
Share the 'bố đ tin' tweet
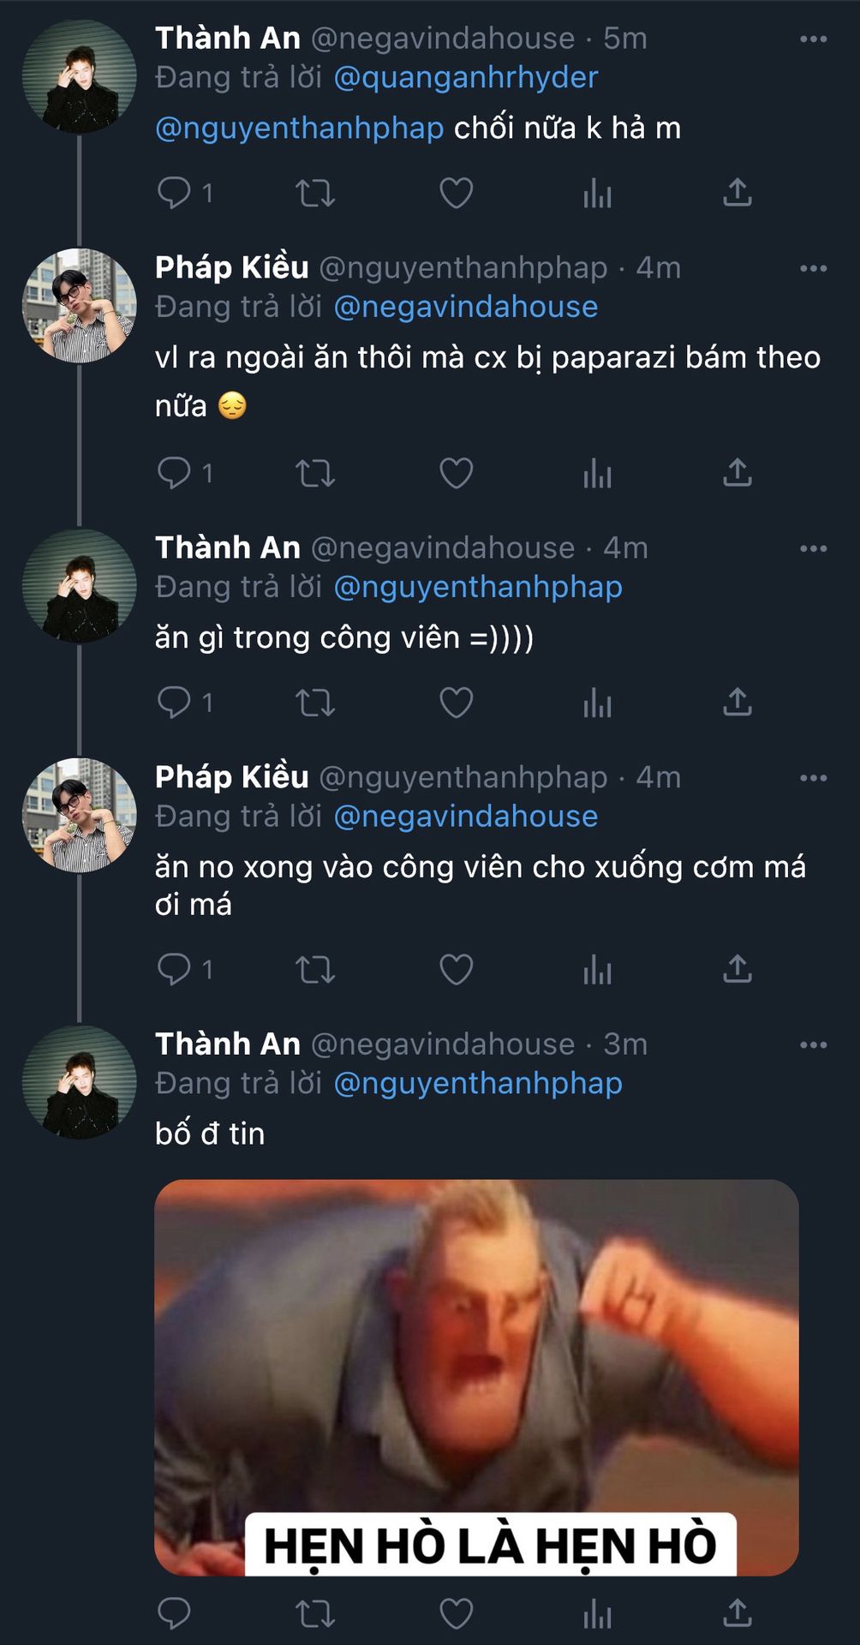coord(737,1613)
